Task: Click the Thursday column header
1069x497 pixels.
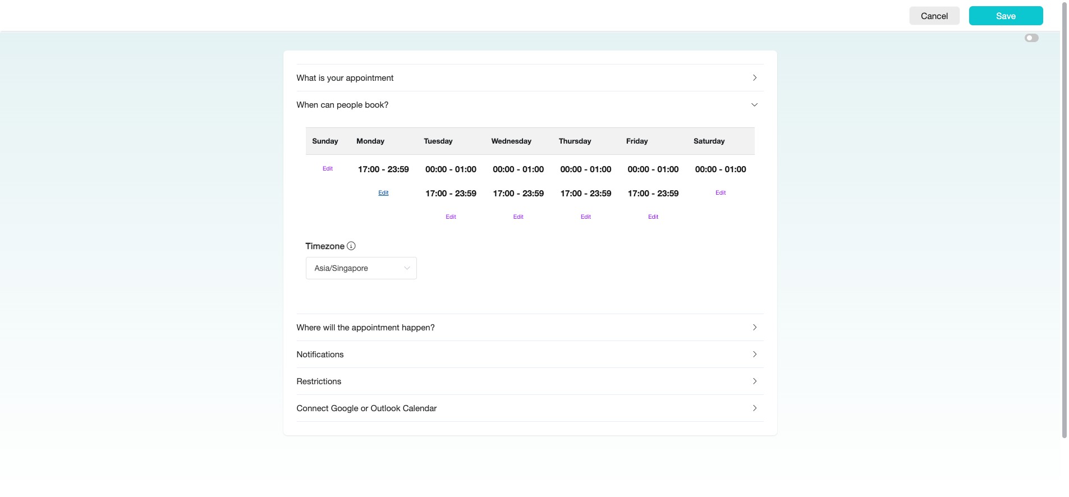Action: tap(575, 141)
